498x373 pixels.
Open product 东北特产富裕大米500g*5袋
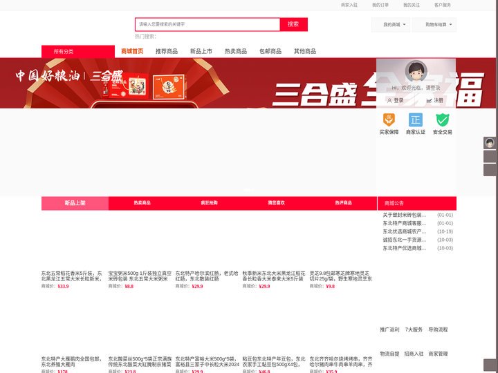click(207, 362)
